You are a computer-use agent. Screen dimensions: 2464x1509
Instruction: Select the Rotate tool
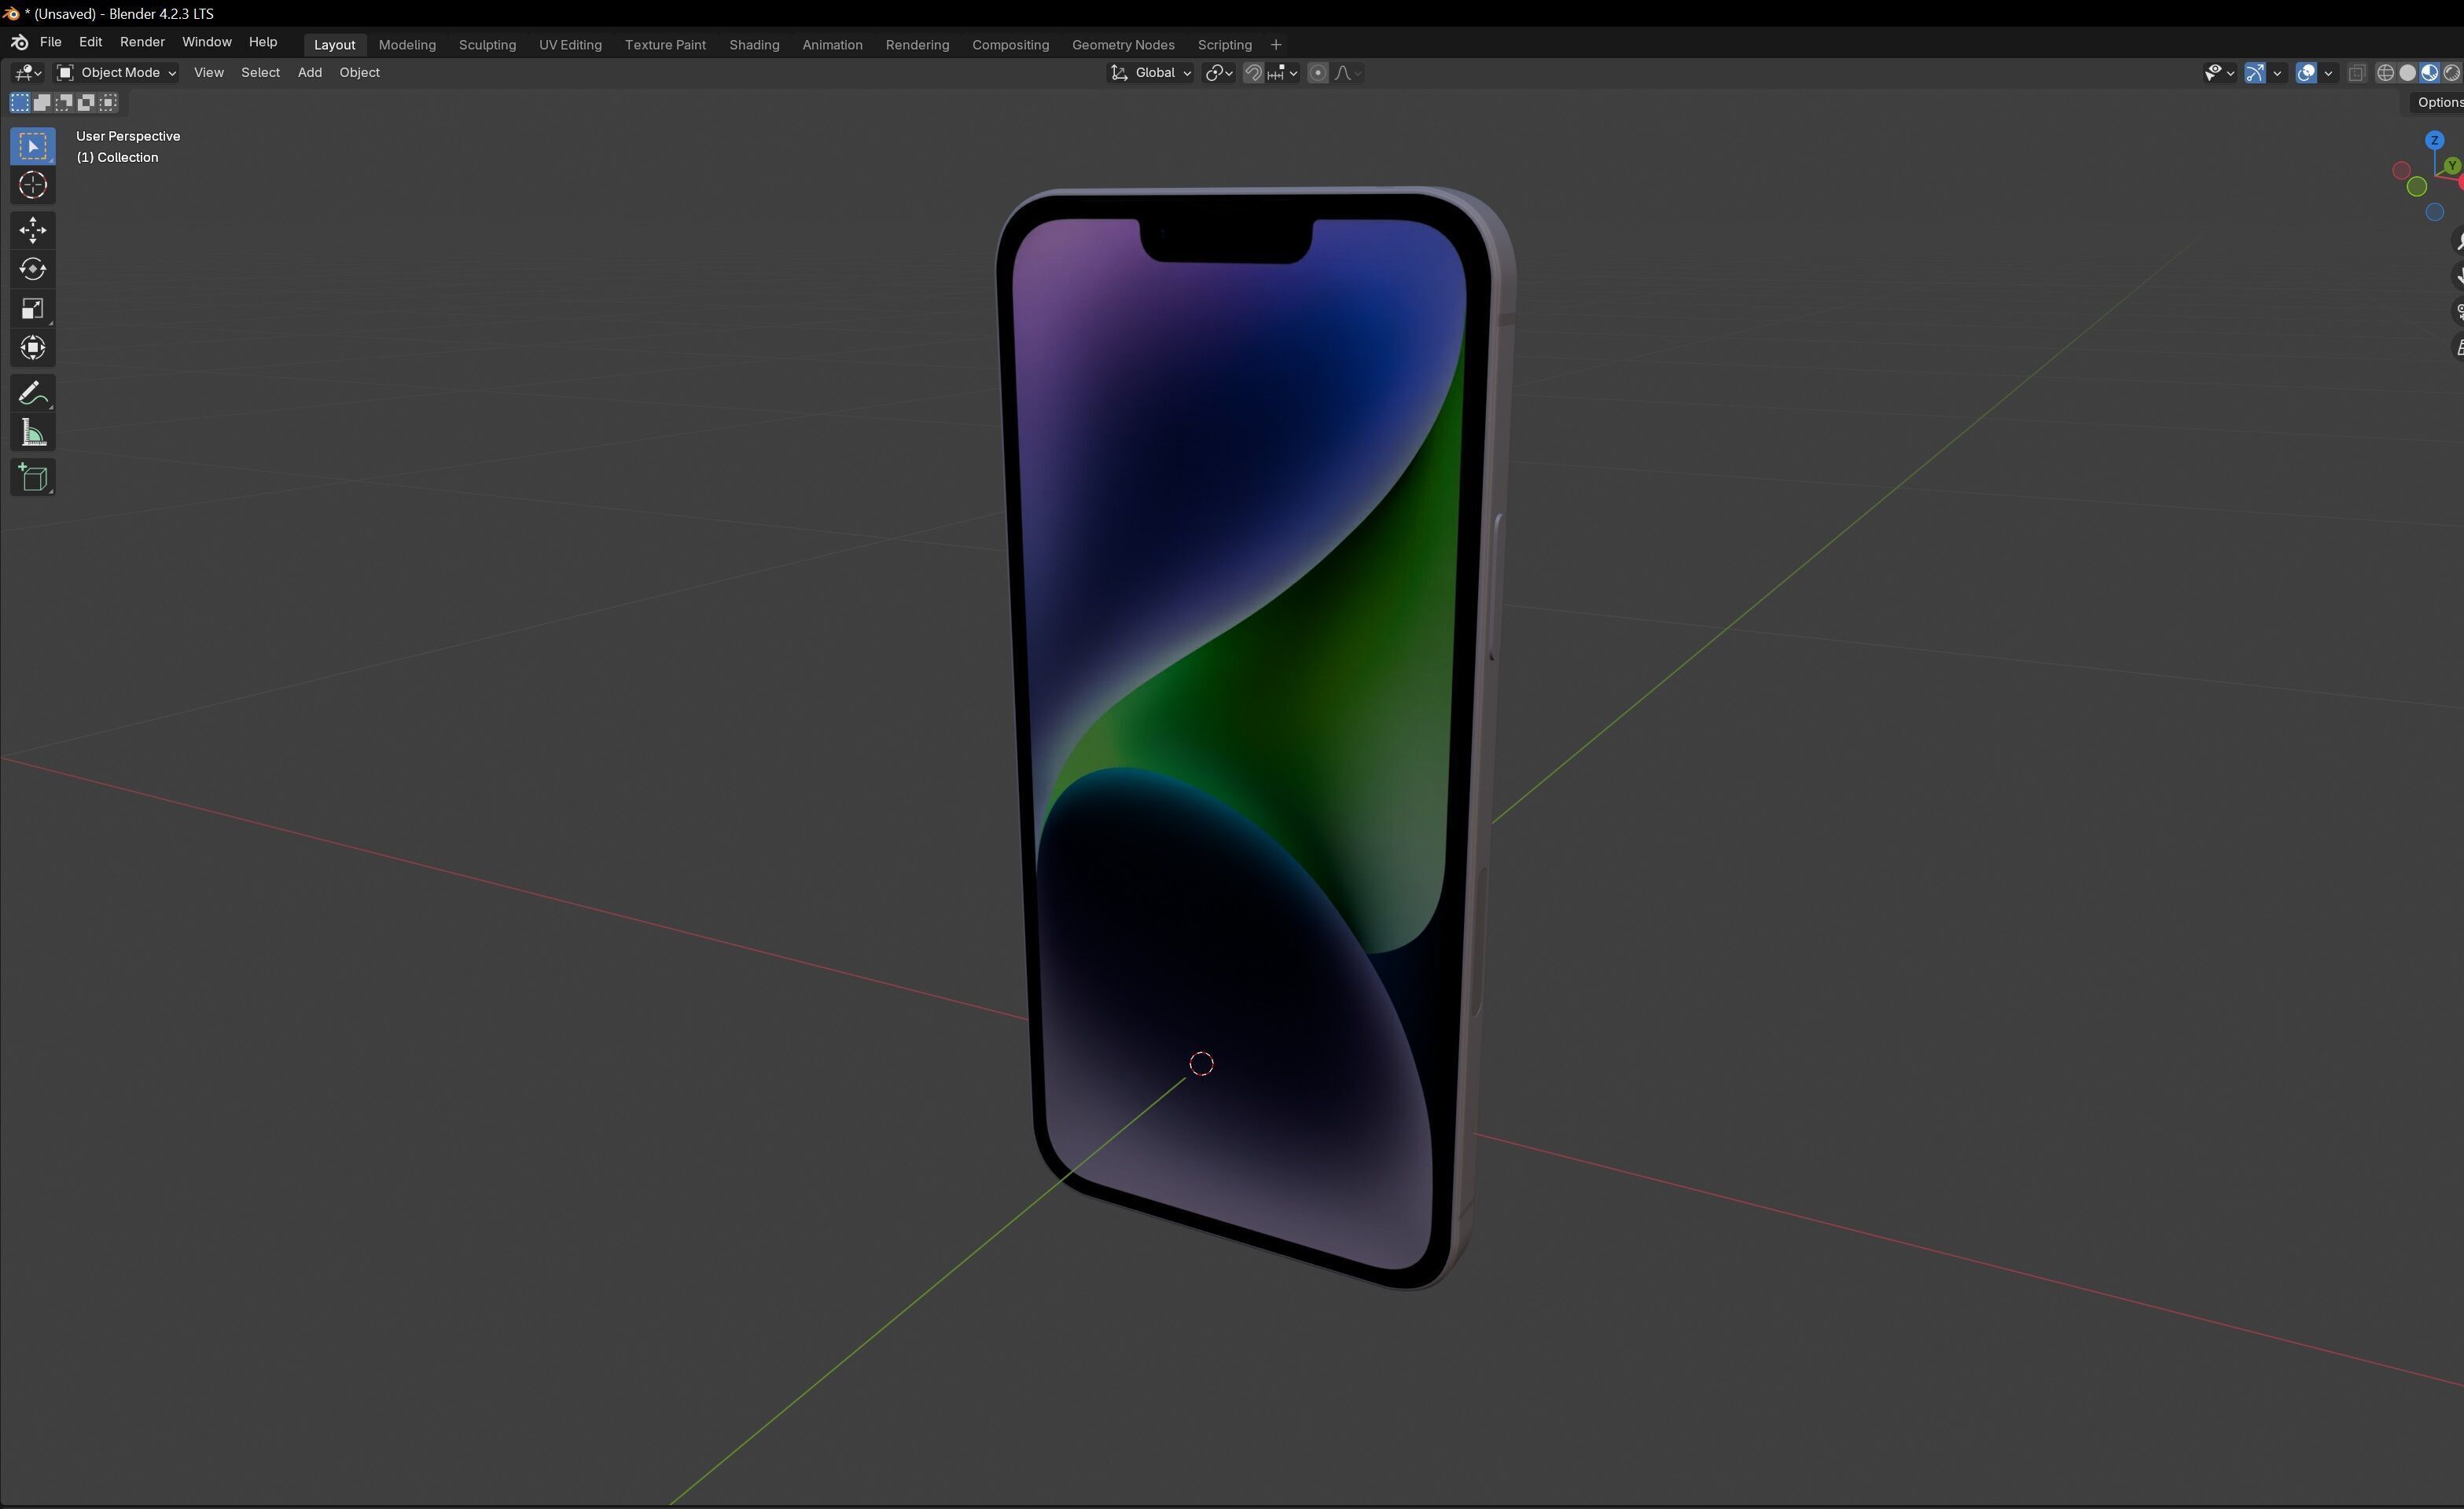[33, 270]
